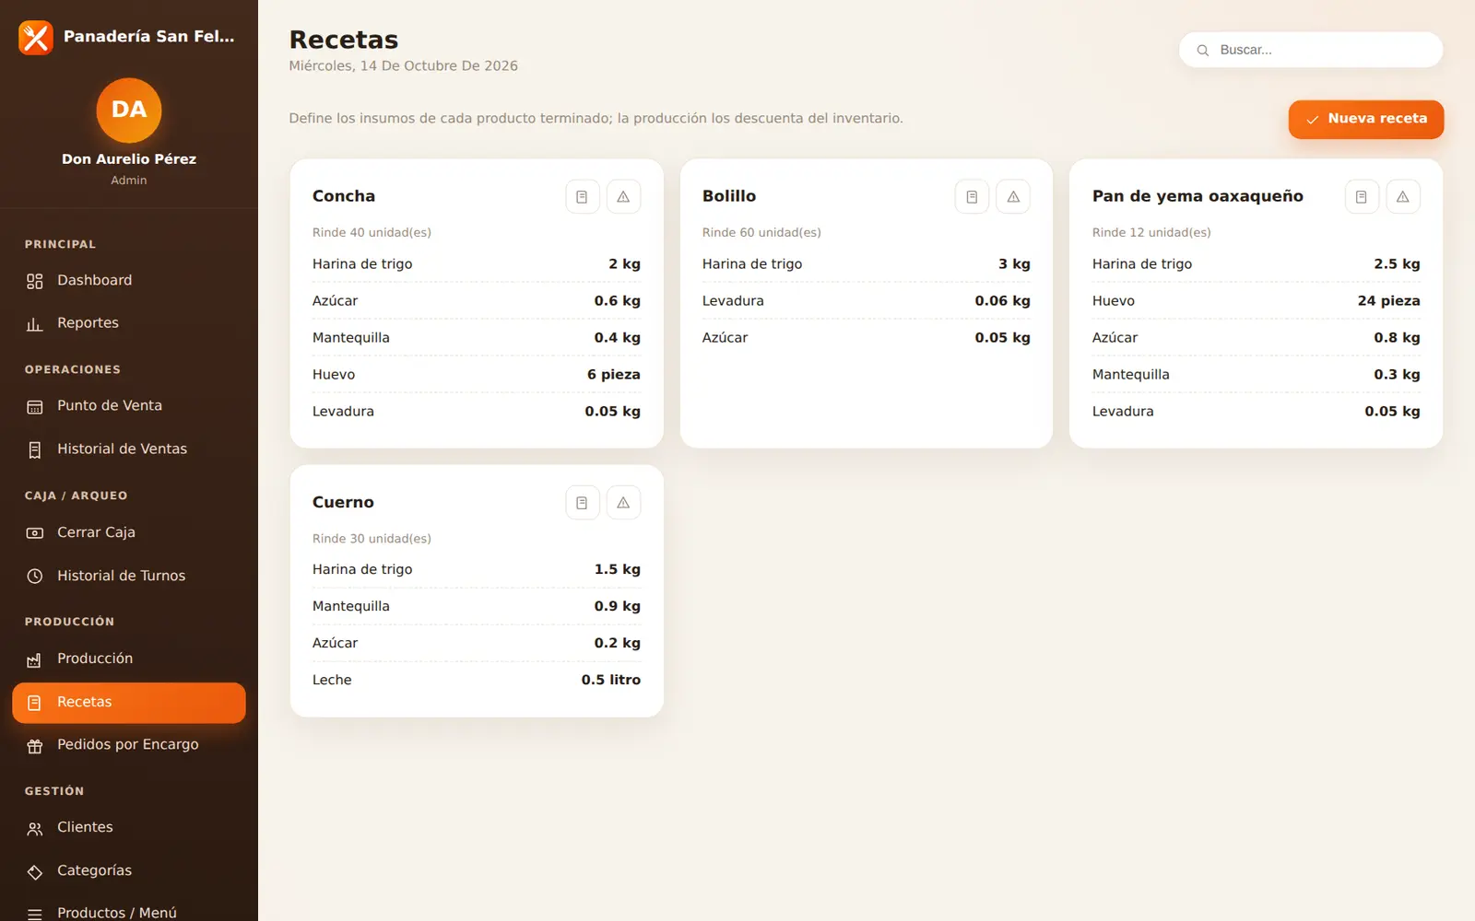Click the Categorías tag icon
This screenshot has height=921, width=1475.
point(35,871)
